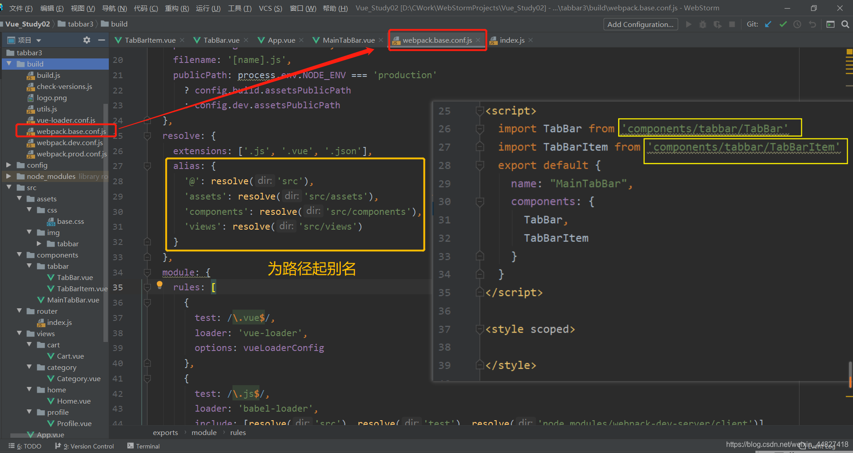The width and height of the screenshot is (853, 453).
Task: Click the Stop square toolbar icon
Action: point(732,24)
